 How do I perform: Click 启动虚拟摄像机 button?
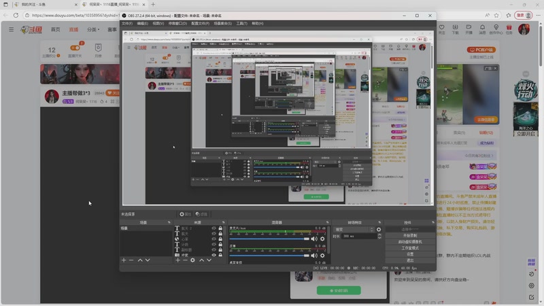coord(410,242)
